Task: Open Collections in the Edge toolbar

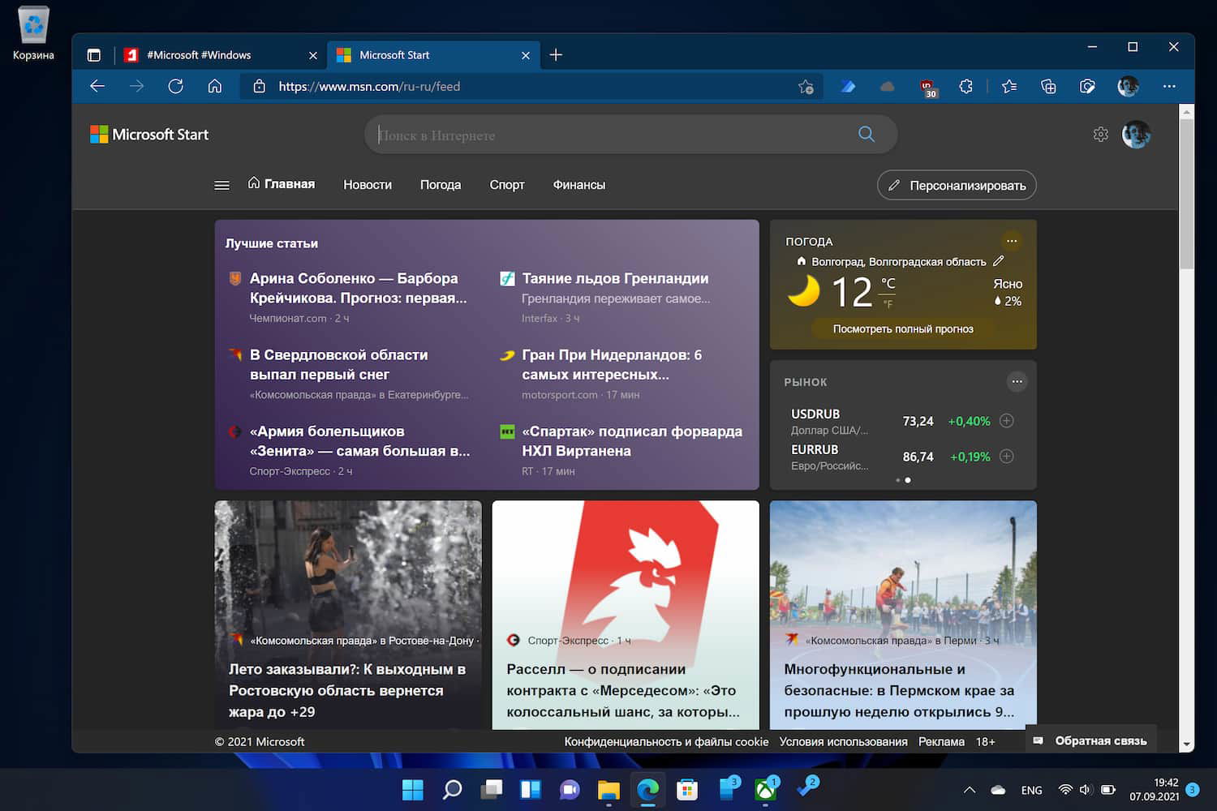Action: click(1048, 87)
